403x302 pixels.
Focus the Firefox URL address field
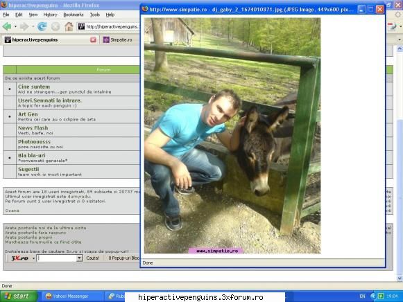tap(112, 26)
